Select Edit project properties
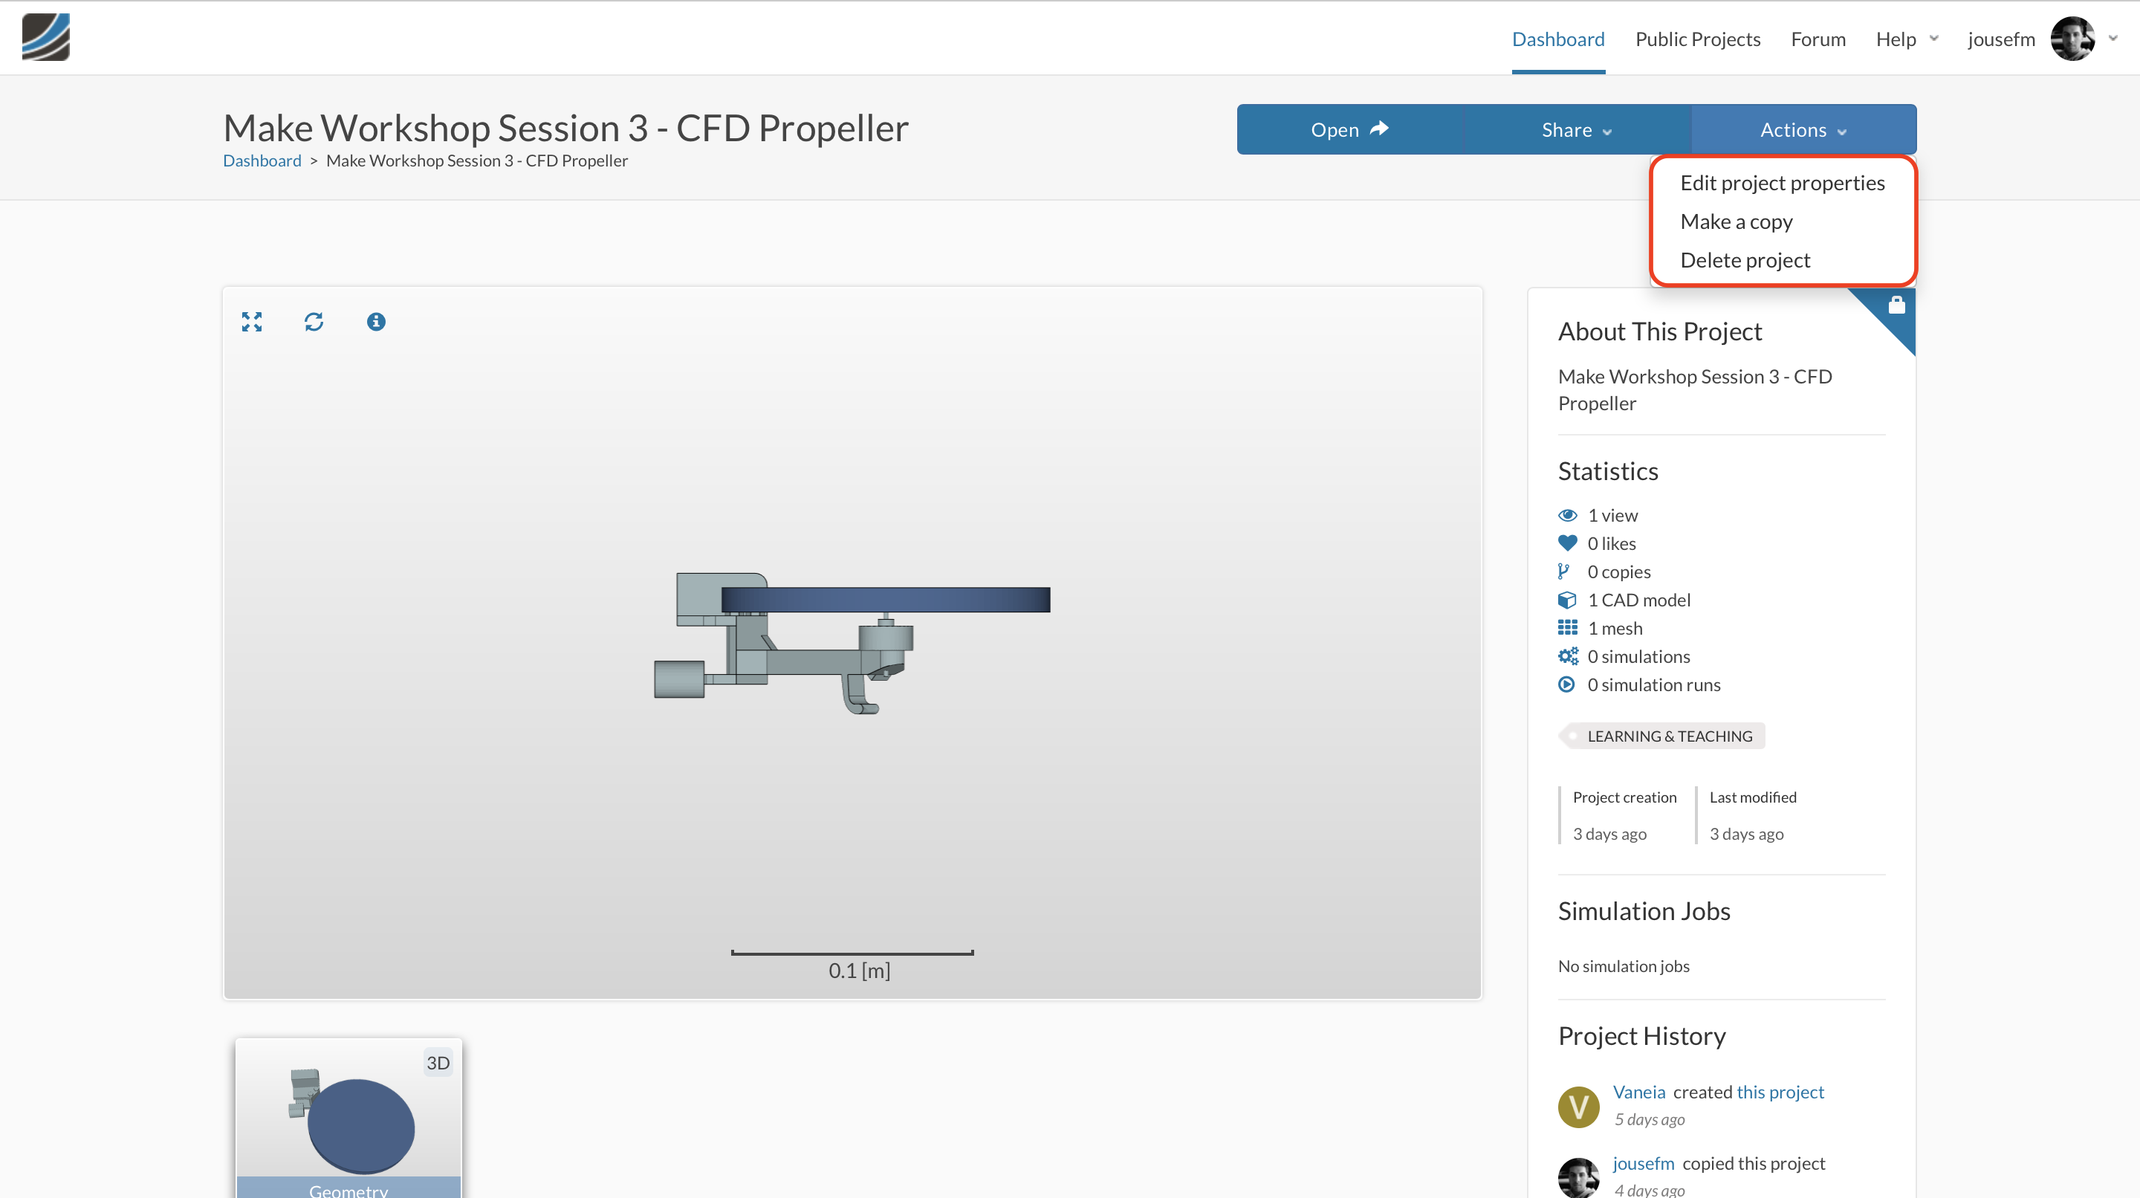The height and width of the screenshot is (1198, 2140). 1782,183
